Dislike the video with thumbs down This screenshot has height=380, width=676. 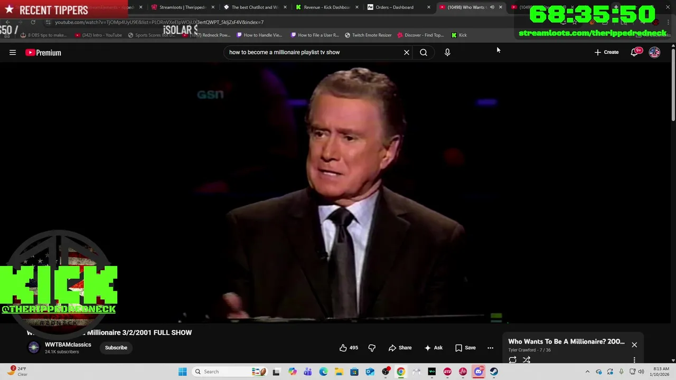point(372,348)
